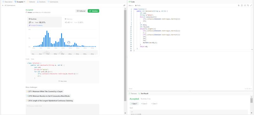
Task: Click the notes list icon in editor toolbar
Action: [239, 5]
